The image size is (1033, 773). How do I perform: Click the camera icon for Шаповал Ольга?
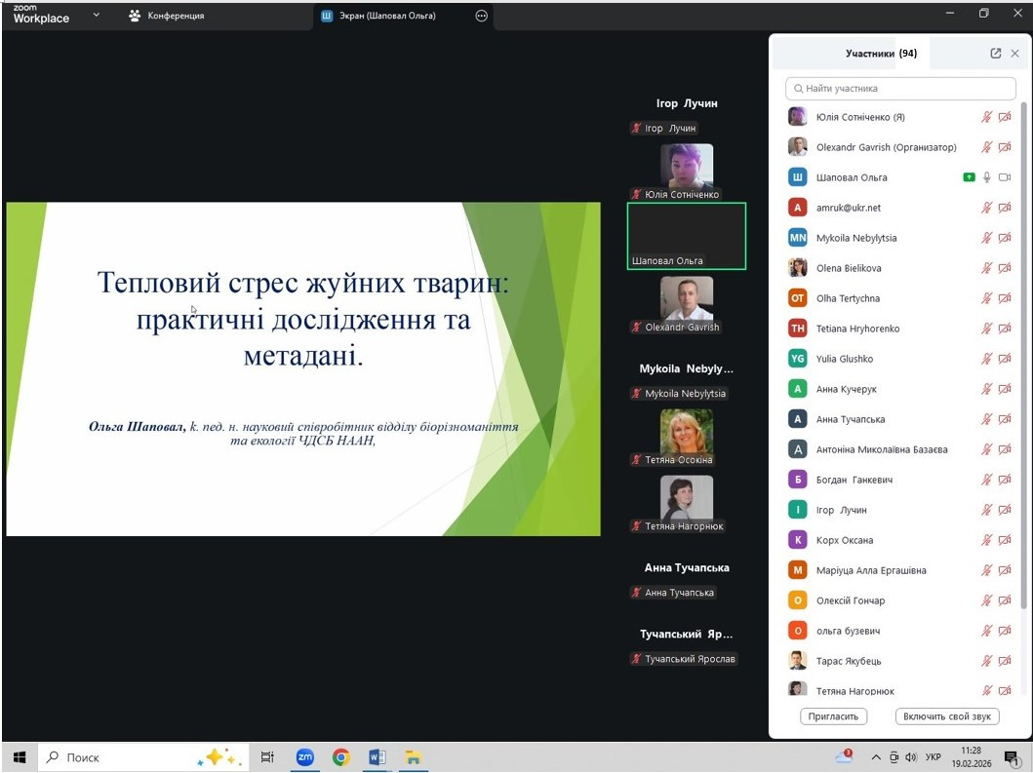1005,177
